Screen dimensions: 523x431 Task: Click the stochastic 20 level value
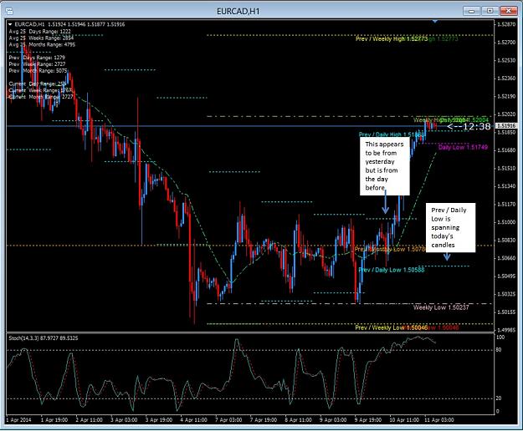point(499,398)
